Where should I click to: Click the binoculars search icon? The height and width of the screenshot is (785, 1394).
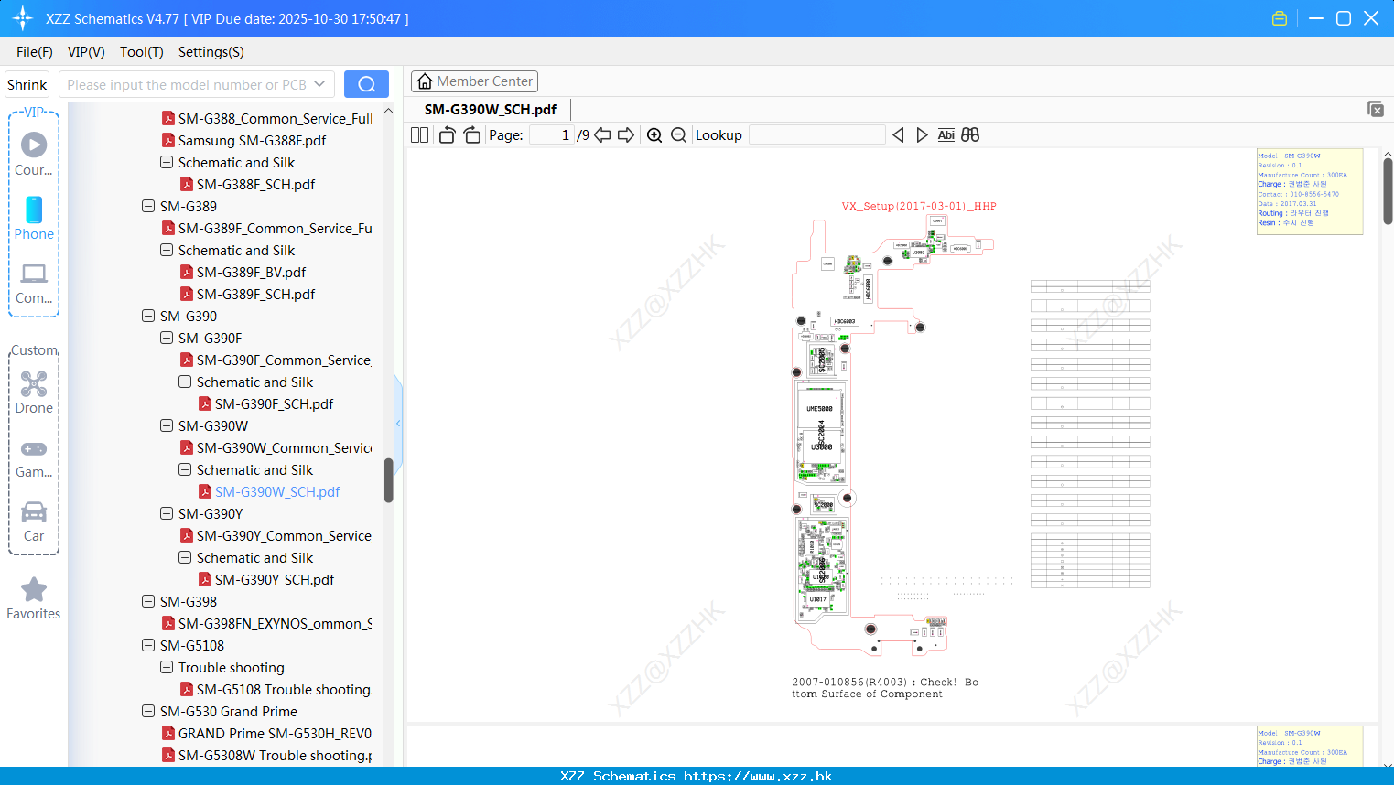pyautogui.click(x=970, y=134)
